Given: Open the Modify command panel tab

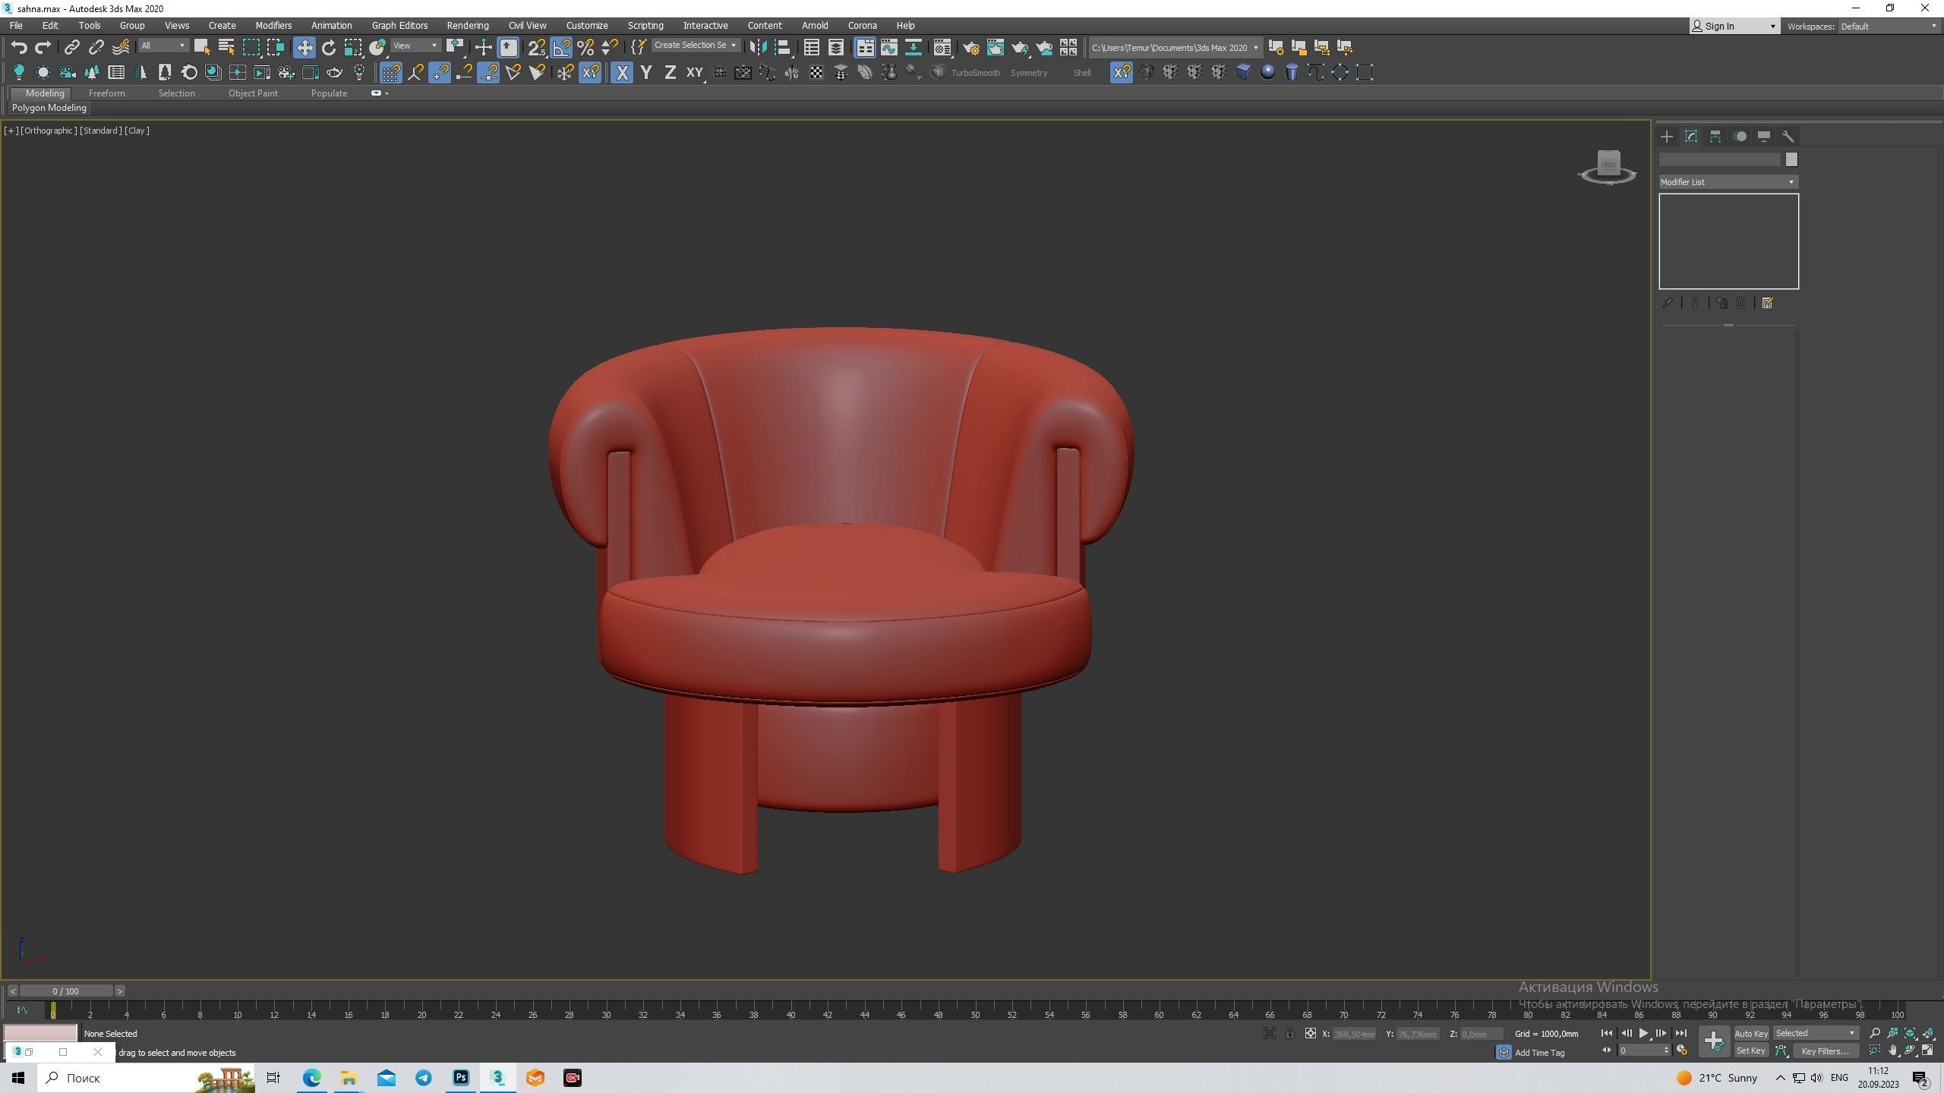Looking at the screenshot, I should point(1691,137).
